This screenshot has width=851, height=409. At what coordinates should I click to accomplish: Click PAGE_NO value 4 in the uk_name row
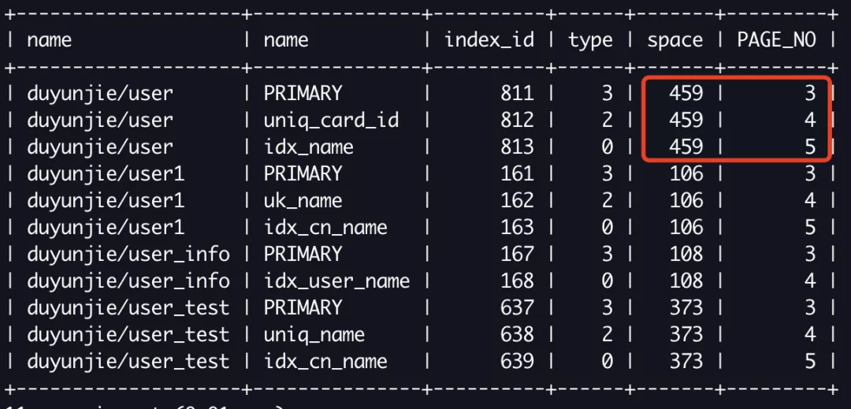click(810, 201)
